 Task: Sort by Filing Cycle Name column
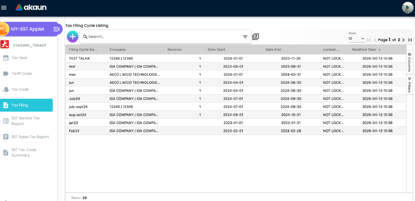83,50
